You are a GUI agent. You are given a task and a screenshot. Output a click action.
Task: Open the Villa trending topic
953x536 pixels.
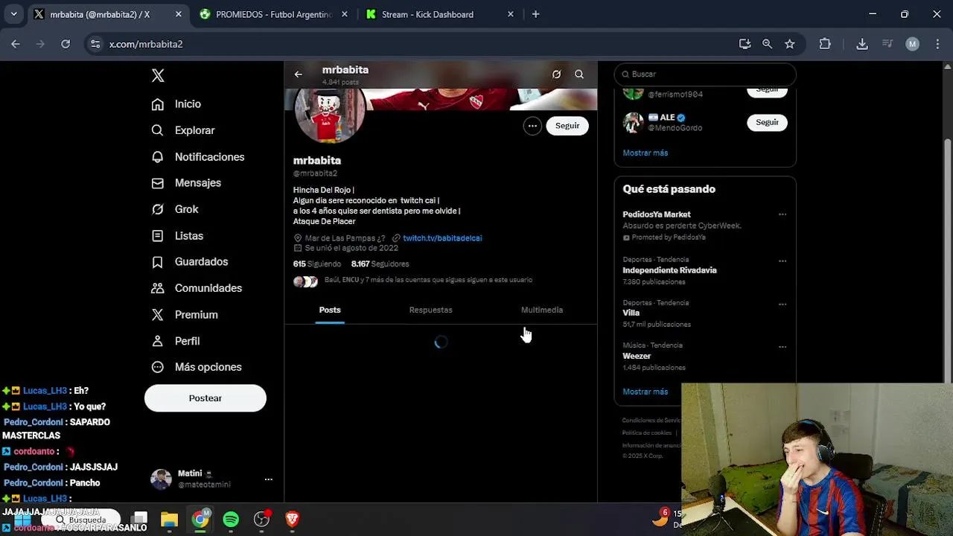coord(631,313)
